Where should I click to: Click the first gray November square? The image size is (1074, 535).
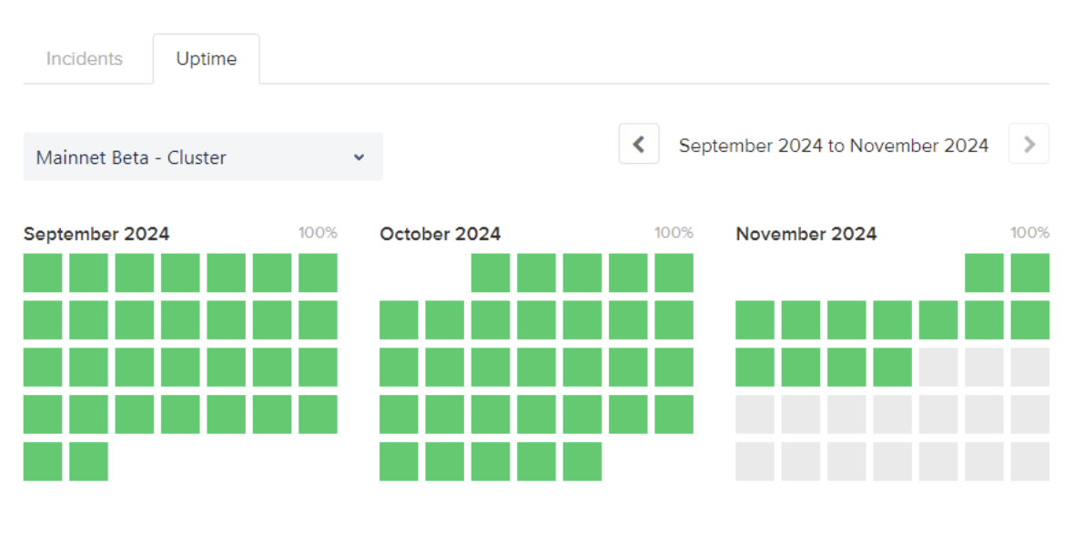pos(938,368)
